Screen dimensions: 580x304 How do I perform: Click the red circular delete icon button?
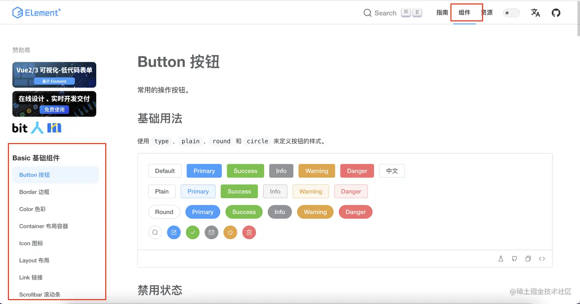tap(249, 232)
